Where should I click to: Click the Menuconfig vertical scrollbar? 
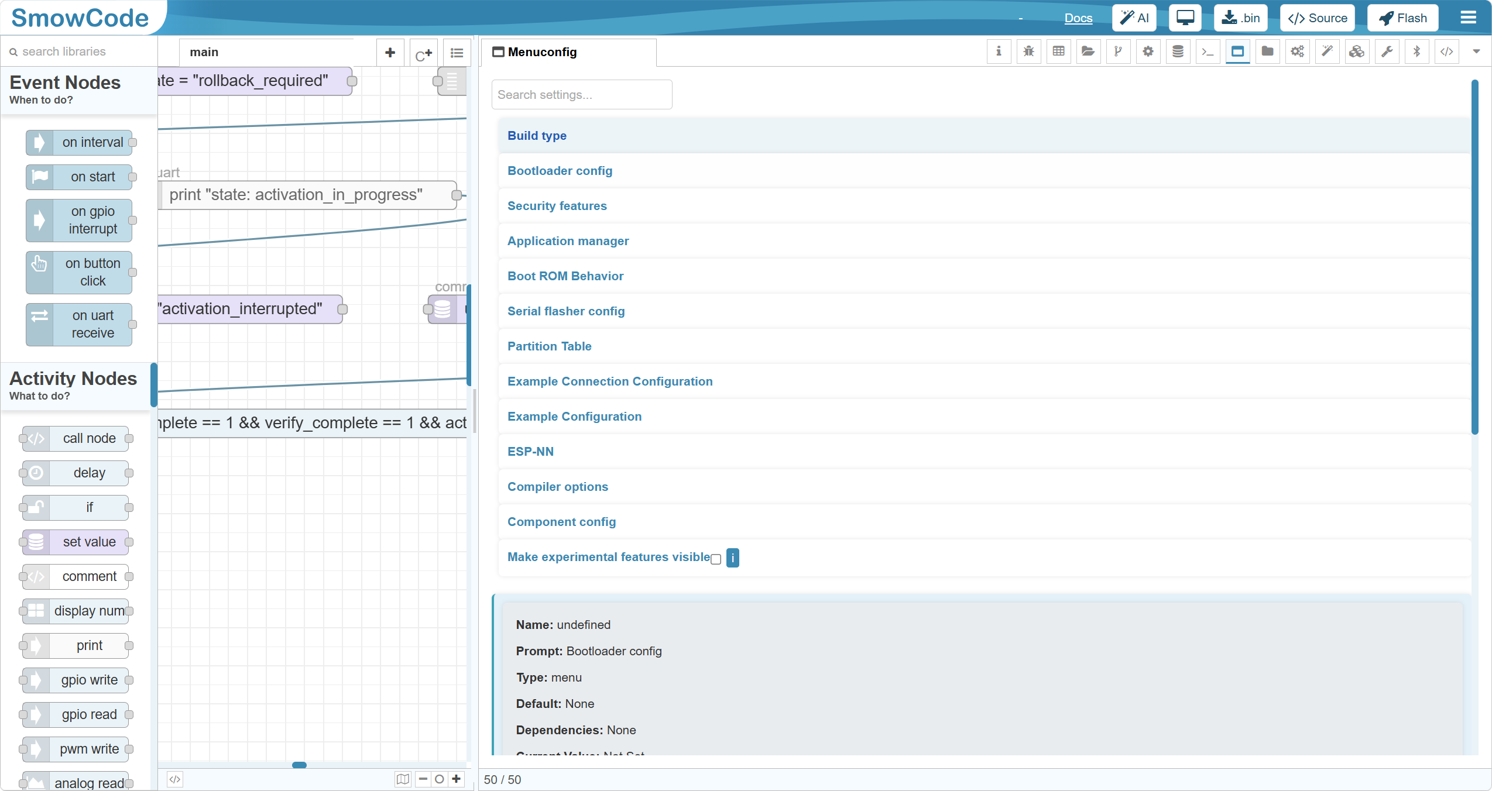point(1474,257)
